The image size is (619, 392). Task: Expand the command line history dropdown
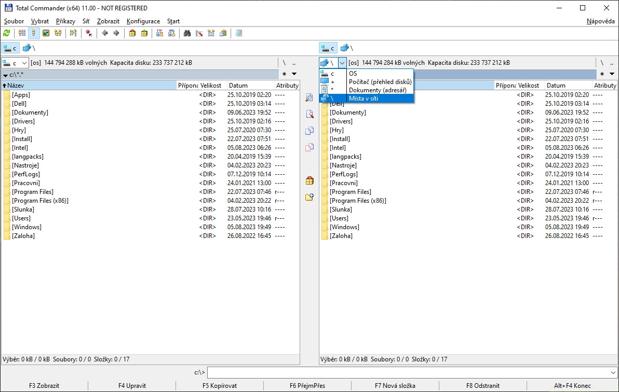[613, 372]
